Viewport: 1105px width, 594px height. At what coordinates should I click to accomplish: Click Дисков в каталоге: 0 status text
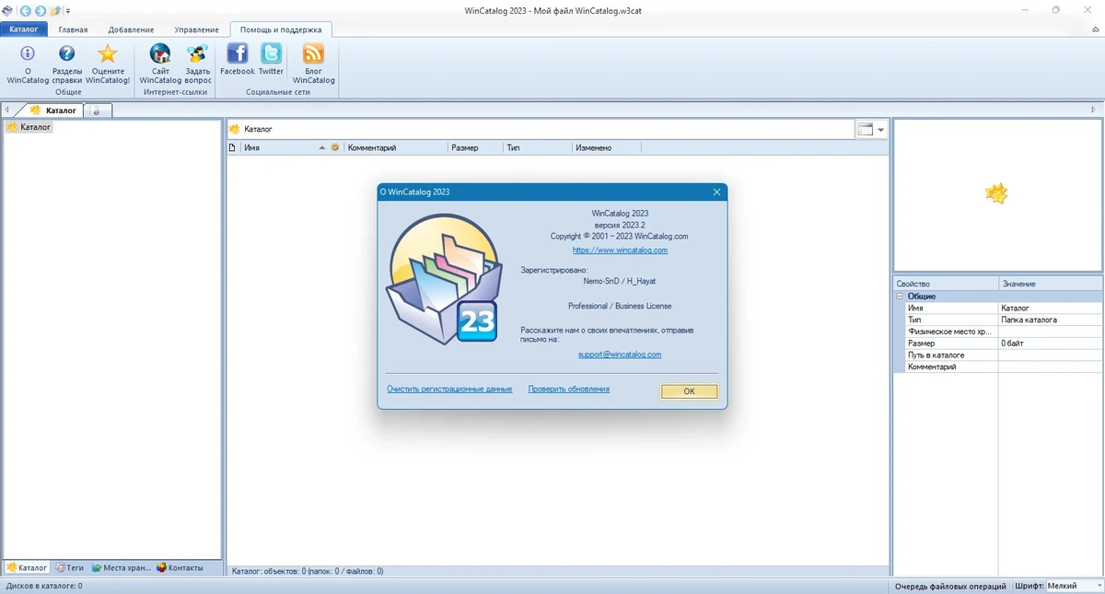tap(44, 586)
